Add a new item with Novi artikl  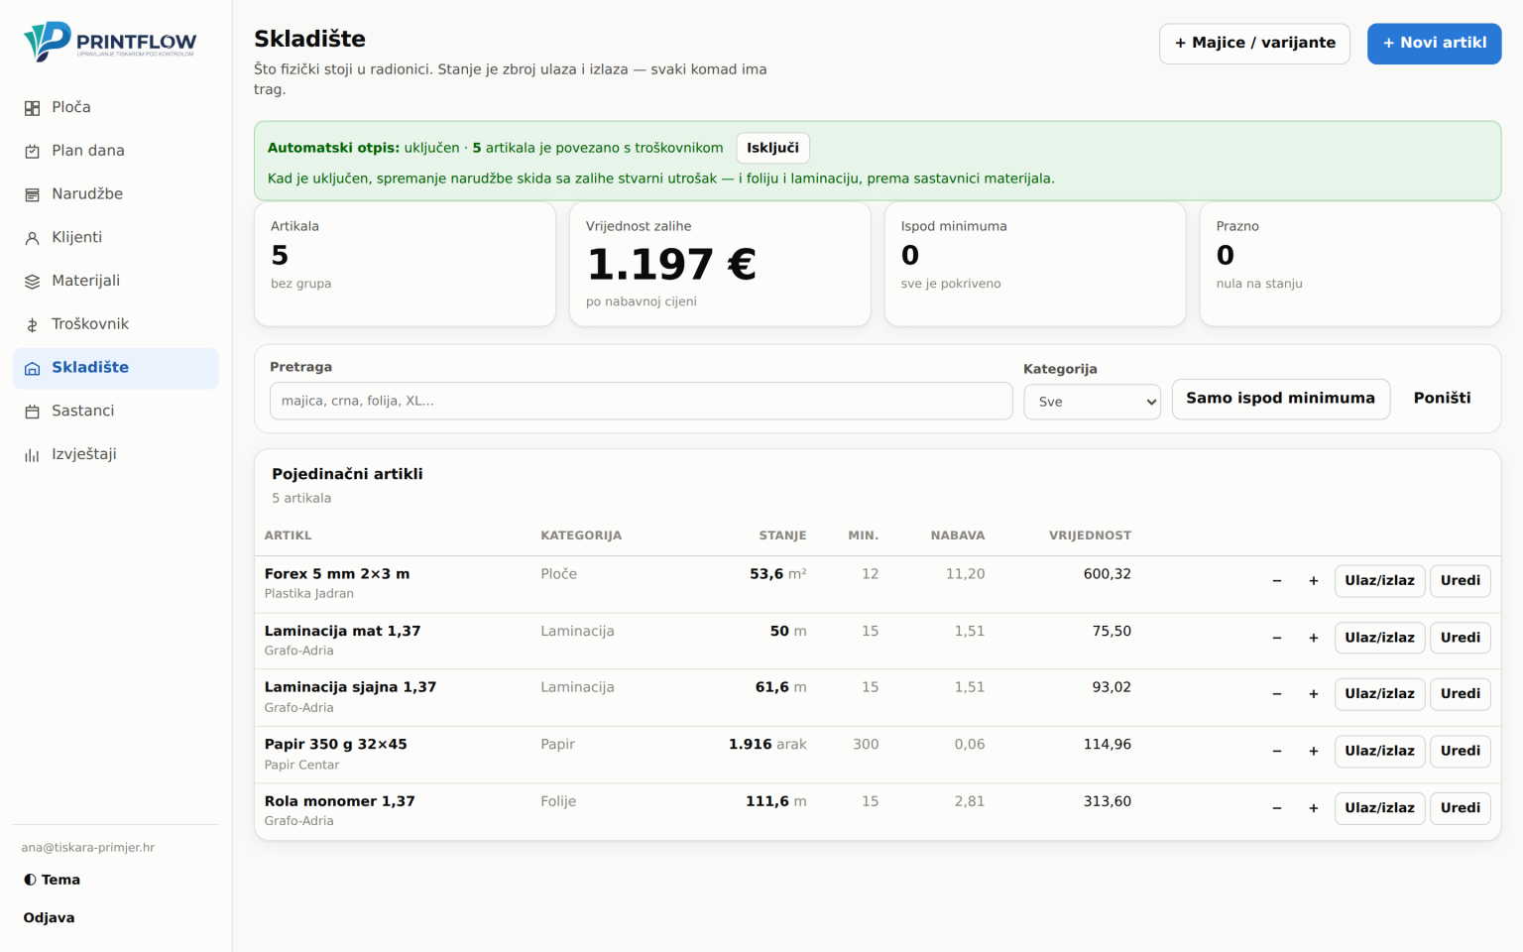click(x=1434, y=44)
